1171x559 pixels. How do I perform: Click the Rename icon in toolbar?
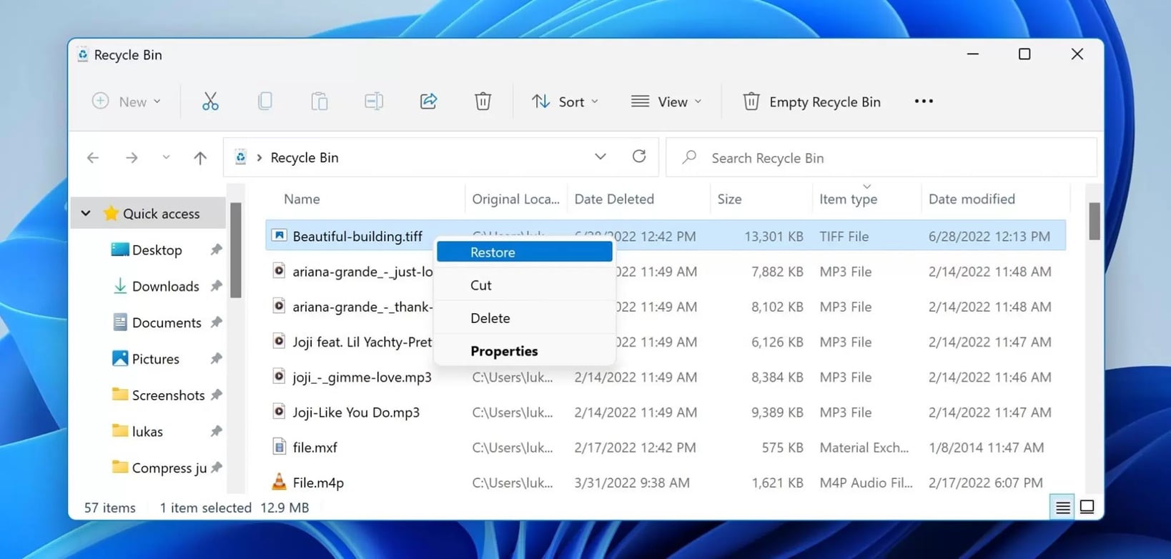pyautogui.click(x=374, y=102)
